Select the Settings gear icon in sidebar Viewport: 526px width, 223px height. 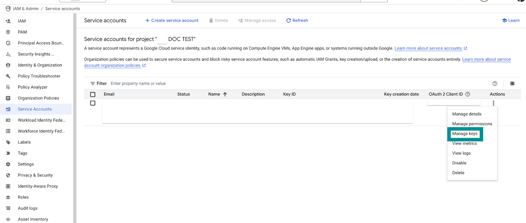8,164
